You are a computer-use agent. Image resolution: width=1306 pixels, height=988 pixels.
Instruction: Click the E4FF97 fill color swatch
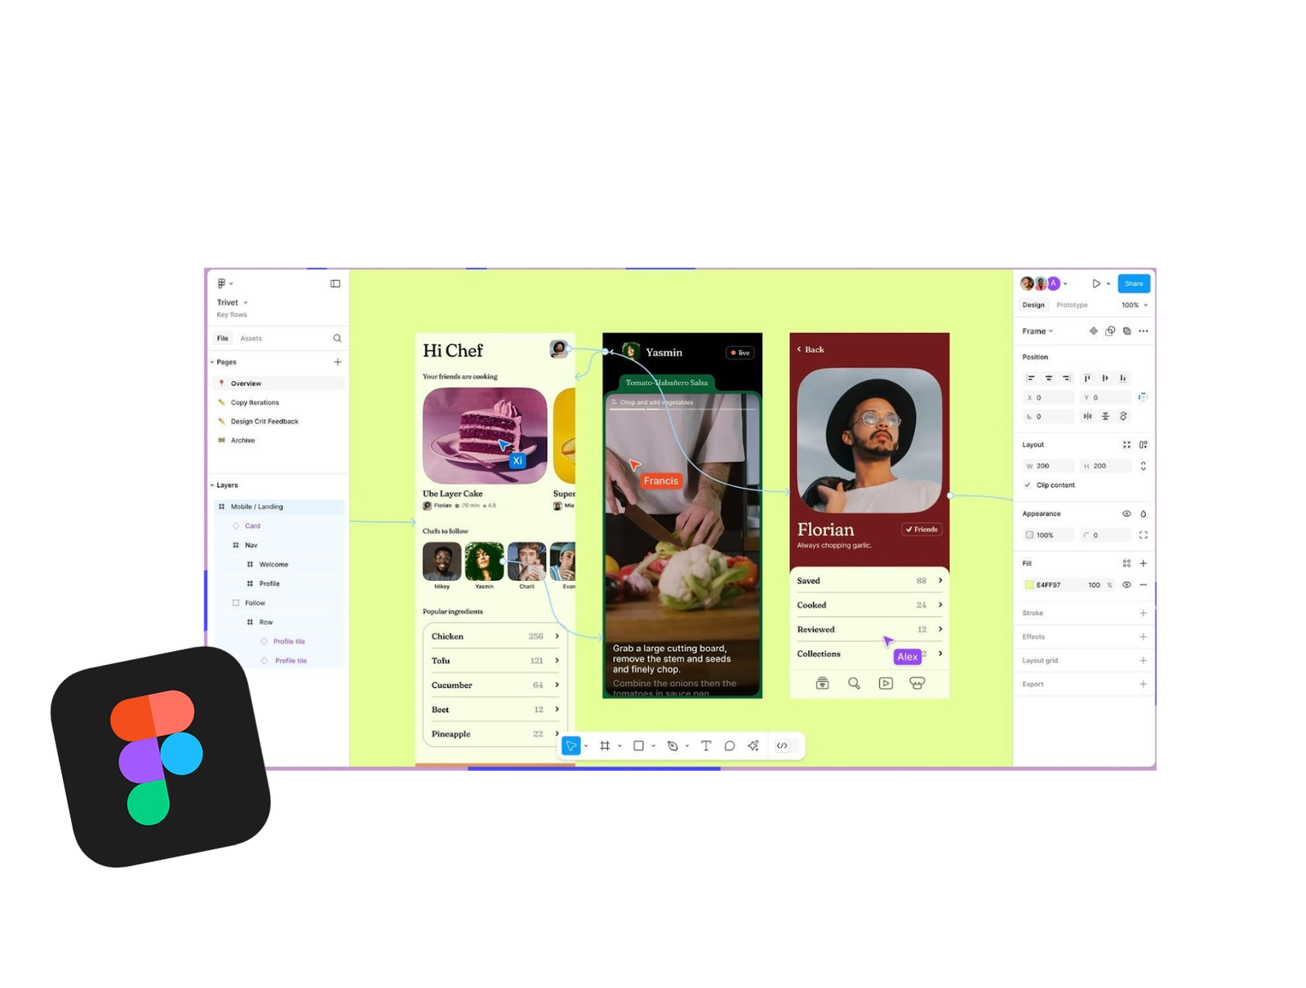[x=1029, y=585]
